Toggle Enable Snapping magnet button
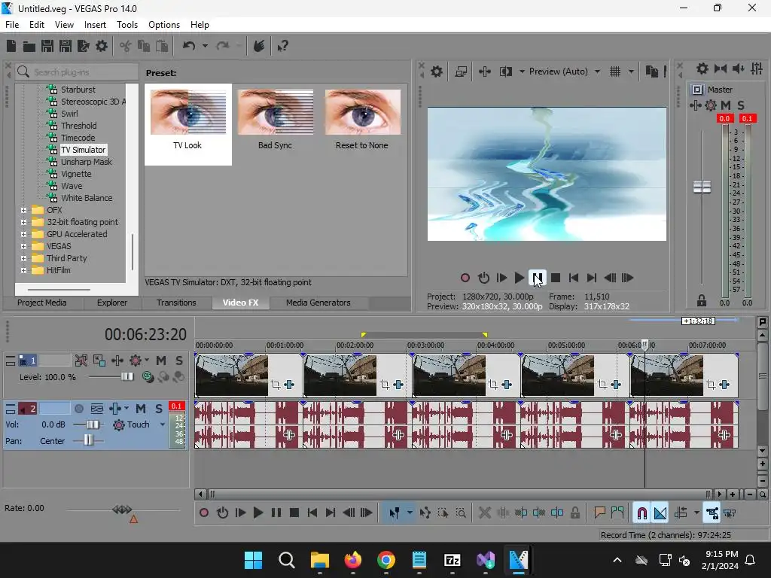The image size is (771, 578). coord(641,513)
